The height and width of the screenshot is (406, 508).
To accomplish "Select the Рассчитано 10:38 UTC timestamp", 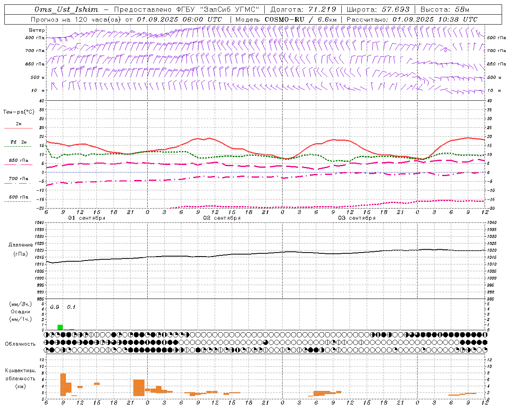I will [412, 19].
